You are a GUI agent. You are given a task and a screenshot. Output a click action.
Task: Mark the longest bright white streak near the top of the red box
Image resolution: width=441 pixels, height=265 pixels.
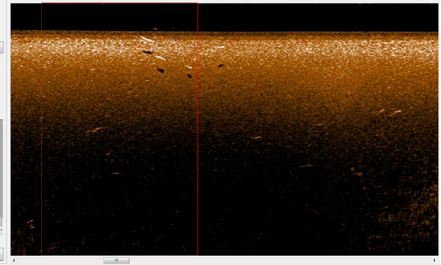click(x=147, y=39)
